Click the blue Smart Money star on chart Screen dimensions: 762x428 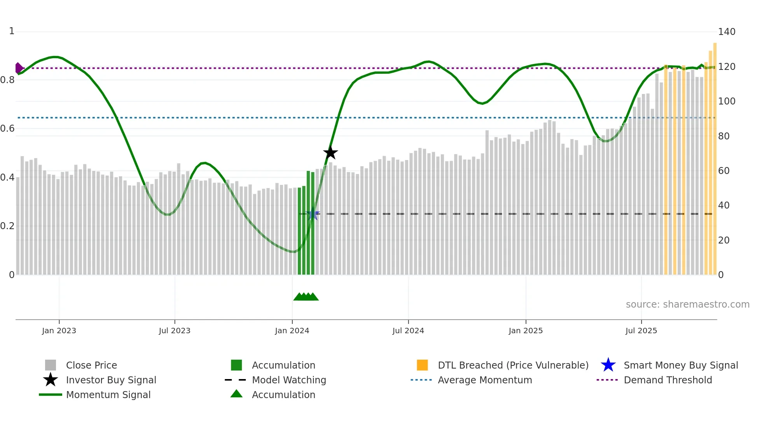pos(313,214)
